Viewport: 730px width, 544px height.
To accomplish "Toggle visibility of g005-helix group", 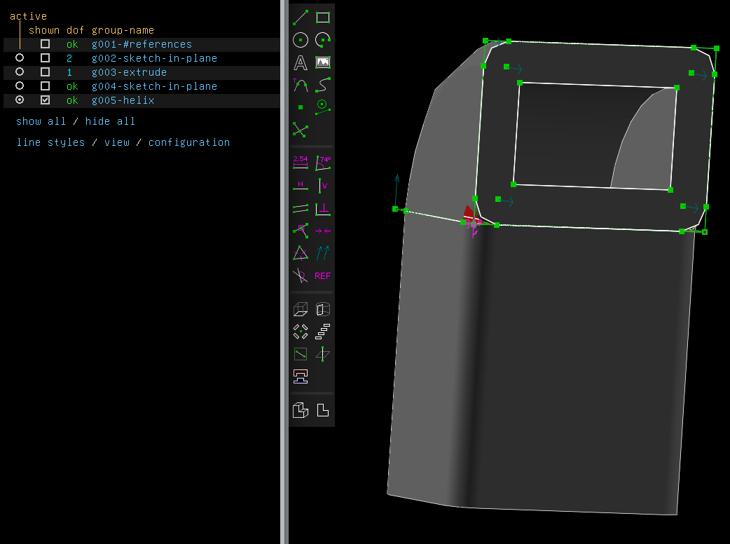I will pyautogui.click(x=45, y=100).
